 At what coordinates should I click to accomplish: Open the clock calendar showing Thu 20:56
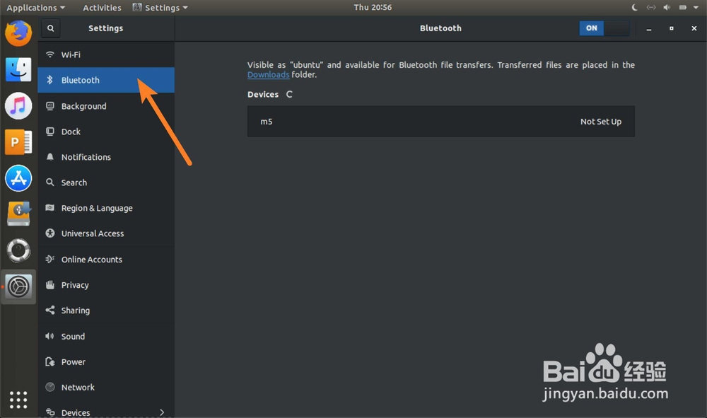373,8
